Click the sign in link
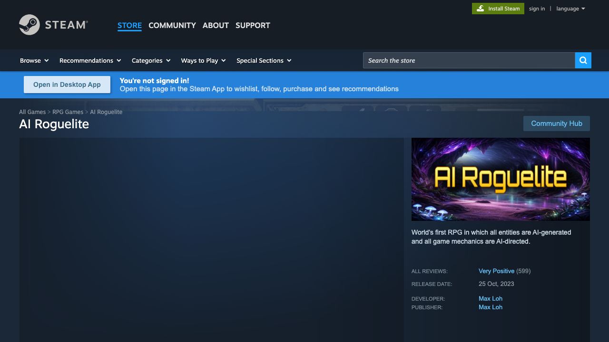 pyautogui.click(x=537, y=9)
